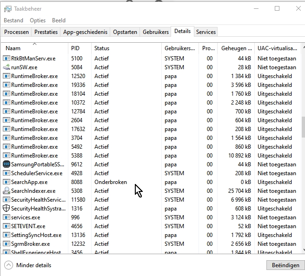Open the Beeld menu
Image resolution: width=305 pixels, height=276 pixels.
59,20
